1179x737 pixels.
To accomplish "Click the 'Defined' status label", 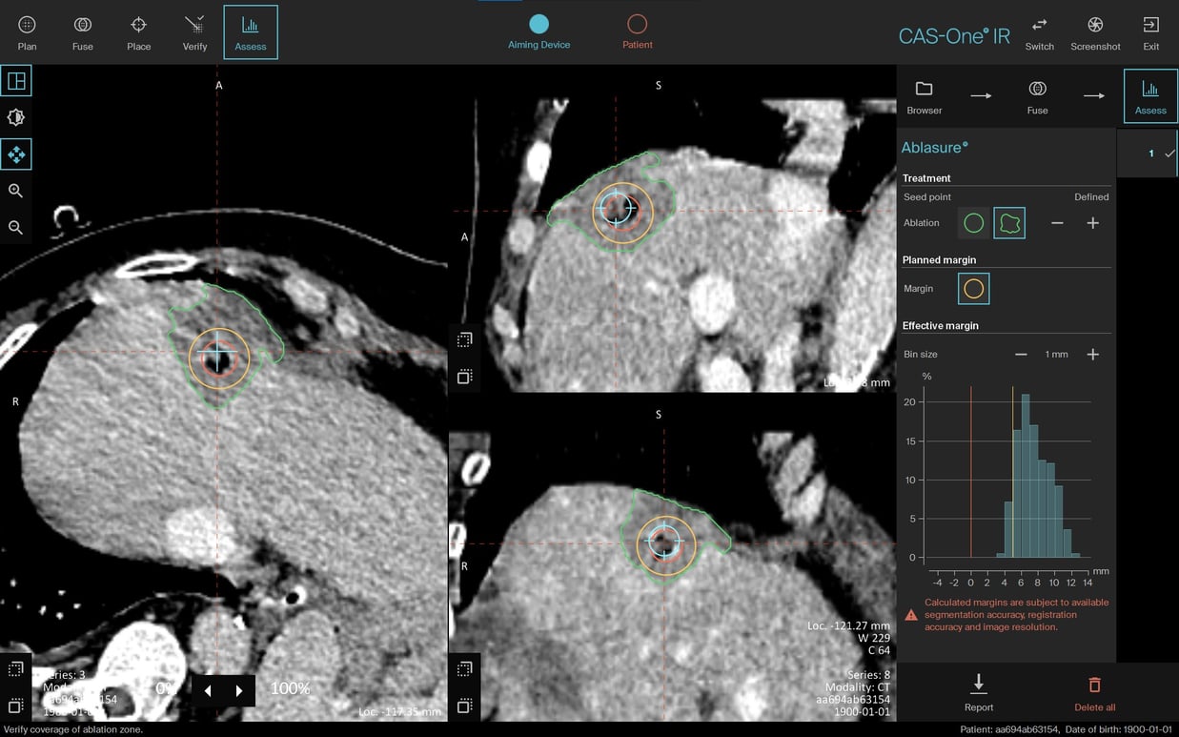I will pos(1091,197).
